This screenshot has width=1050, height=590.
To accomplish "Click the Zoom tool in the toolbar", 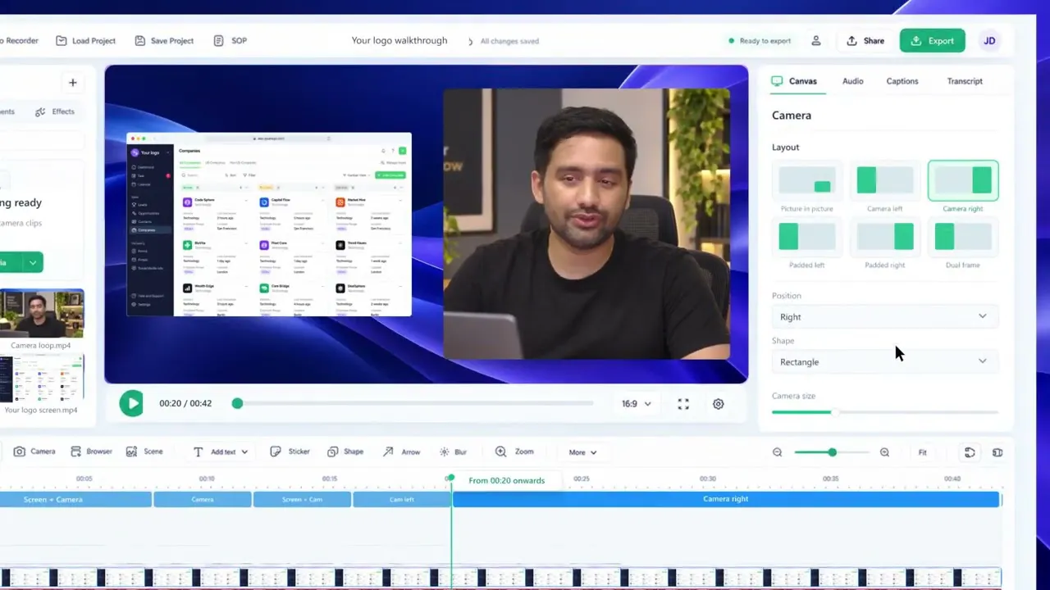I will tap(514, 452).
